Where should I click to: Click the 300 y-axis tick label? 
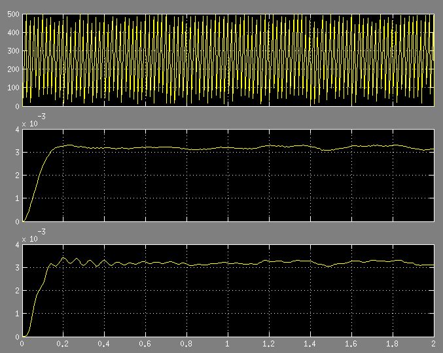[13, 51]
